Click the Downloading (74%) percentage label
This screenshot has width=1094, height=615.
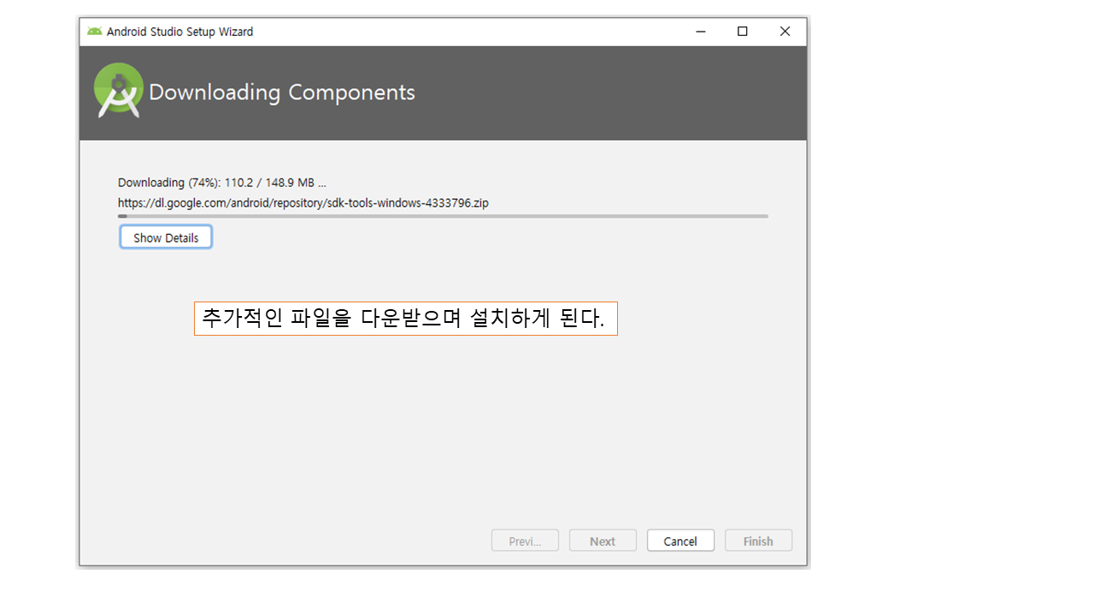click(168, 182)
